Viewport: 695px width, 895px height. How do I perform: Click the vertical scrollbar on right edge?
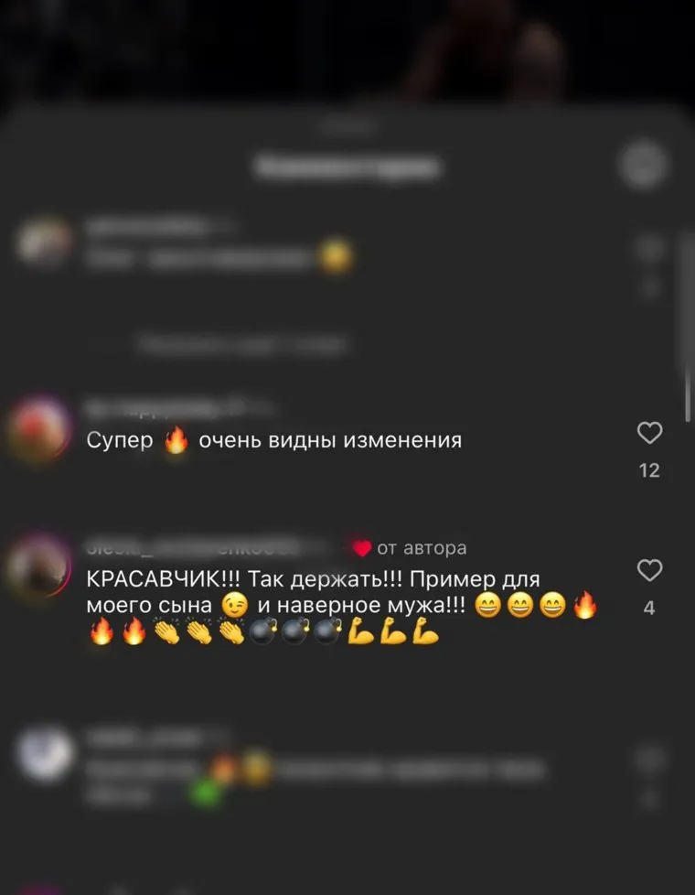point(688,329)
